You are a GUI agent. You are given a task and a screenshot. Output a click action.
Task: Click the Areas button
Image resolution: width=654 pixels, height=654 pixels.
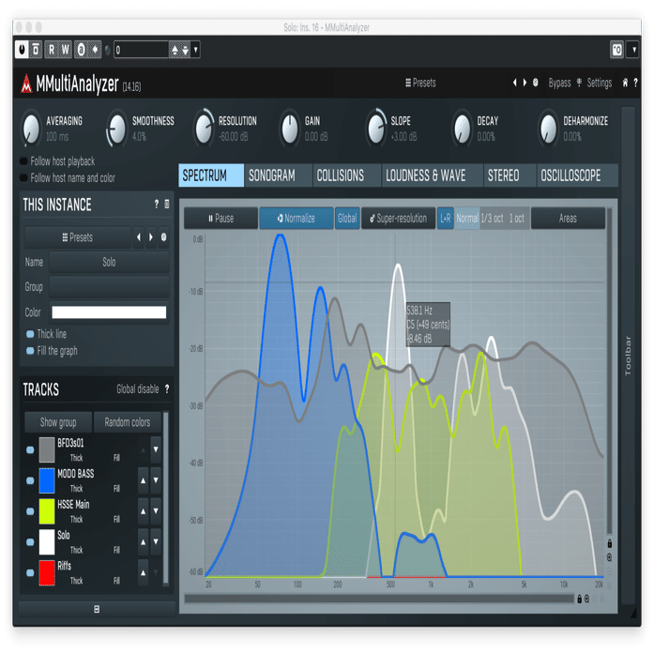point(568,218)
